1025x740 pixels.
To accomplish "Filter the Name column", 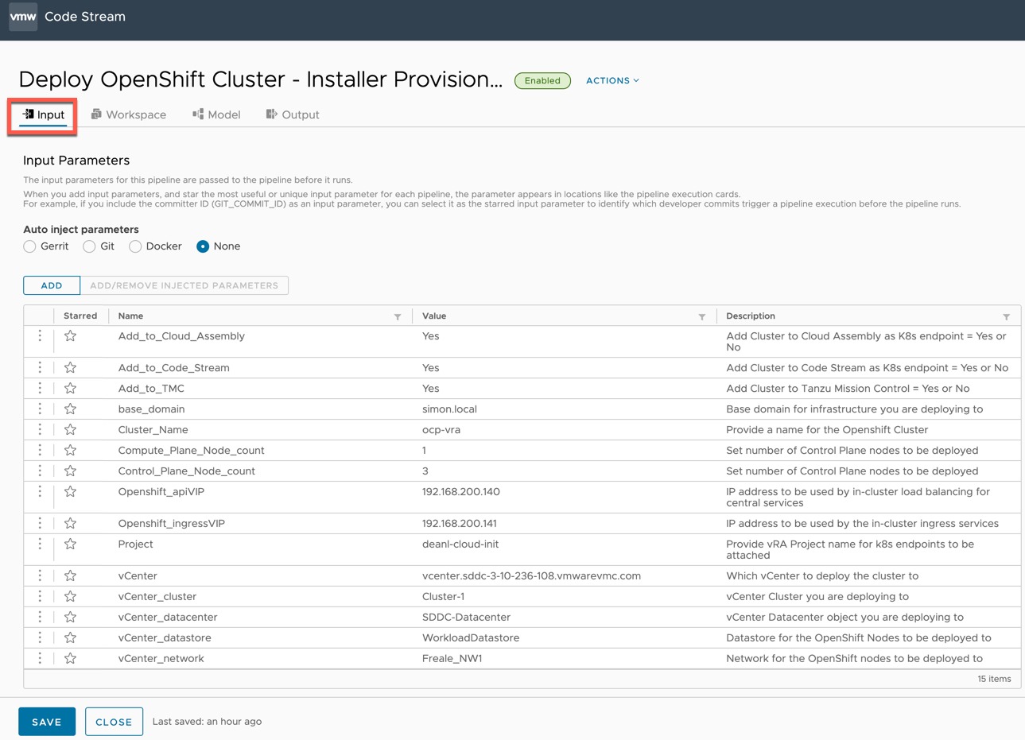I will tap(398, 316).
